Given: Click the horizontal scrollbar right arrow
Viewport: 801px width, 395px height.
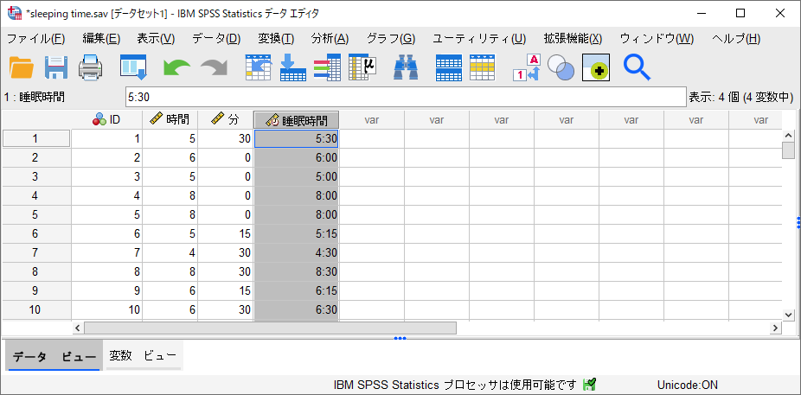Looking at the screenshot, I should (x=775, y=328).
